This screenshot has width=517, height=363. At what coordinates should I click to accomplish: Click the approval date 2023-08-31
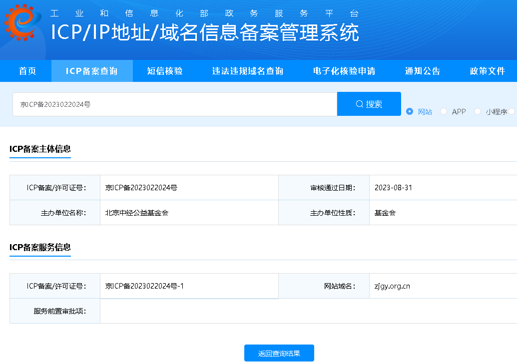(x=393, y=188)
